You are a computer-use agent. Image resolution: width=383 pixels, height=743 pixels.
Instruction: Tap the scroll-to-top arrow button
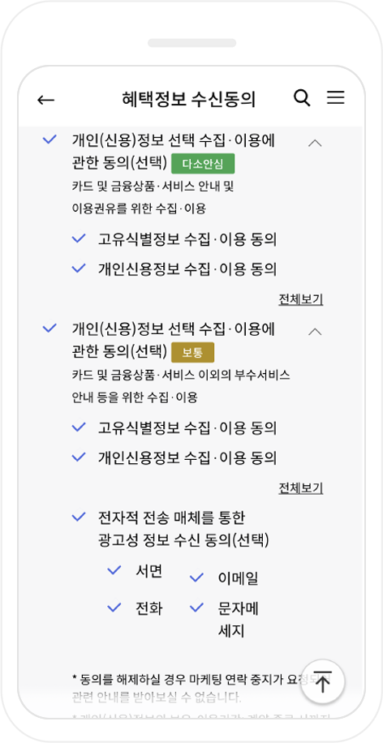[322, 681]
